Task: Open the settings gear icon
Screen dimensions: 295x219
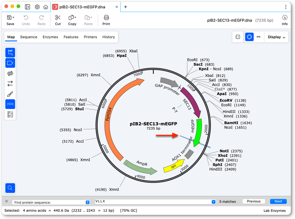Action: [37, 7]
